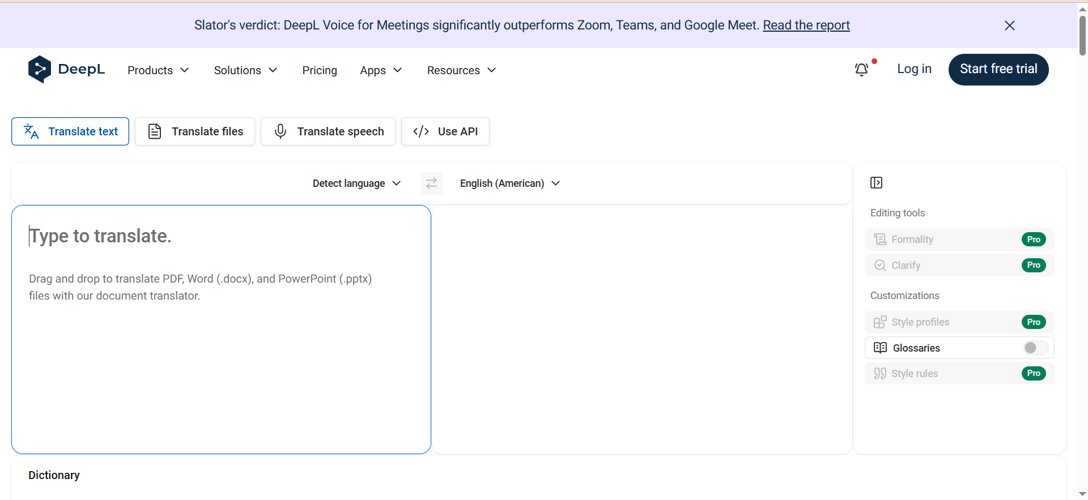
Task: Switch to the Translate speech tab
Action: point(328,131)
